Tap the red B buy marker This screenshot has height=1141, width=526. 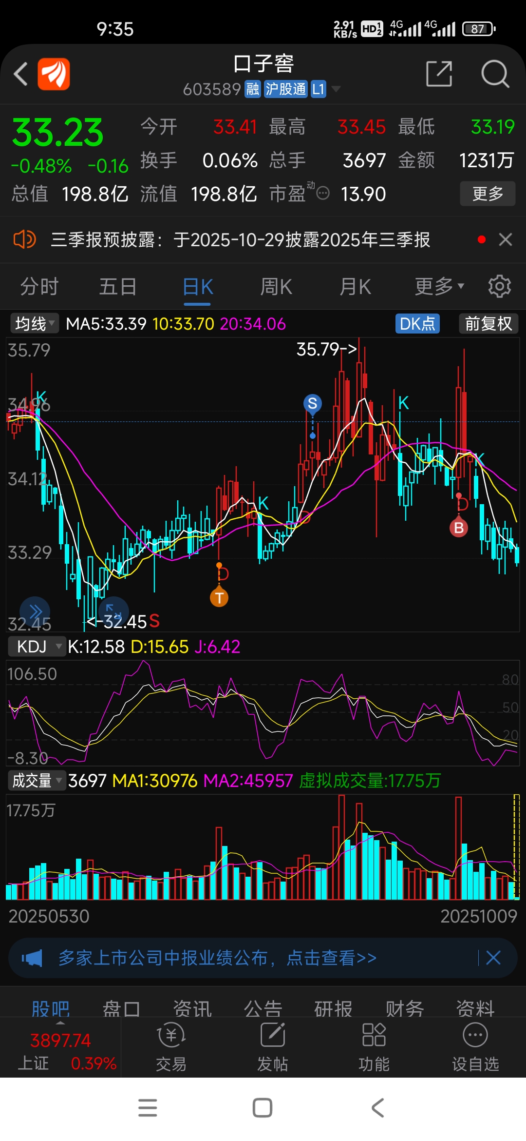coord(459,528)
